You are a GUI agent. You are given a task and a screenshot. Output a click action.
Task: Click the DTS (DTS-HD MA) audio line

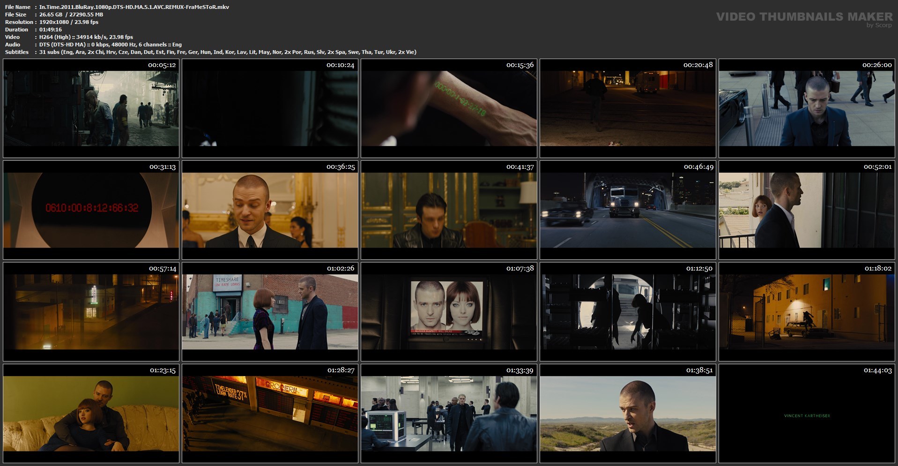coord(111,45)
